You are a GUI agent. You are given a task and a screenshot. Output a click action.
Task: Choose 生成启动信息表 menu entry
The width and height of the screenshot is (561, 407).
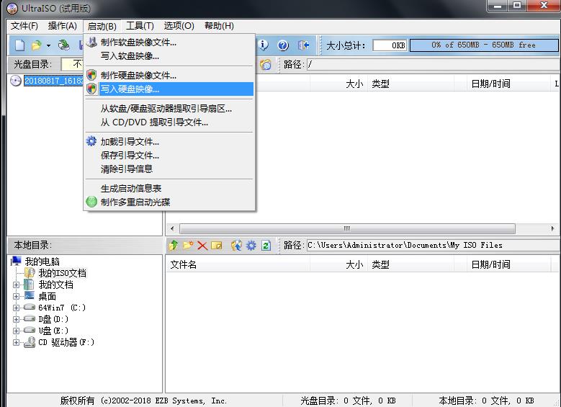[169, 188]
